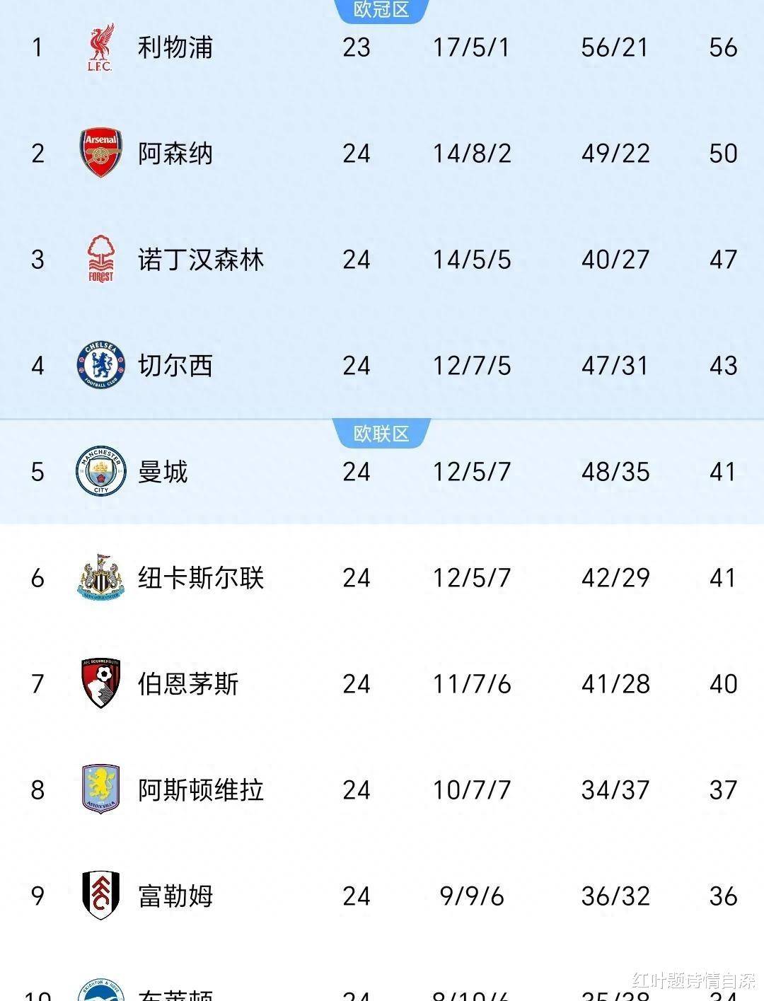Click the 诺丁汉森林 team name

click(200, 260)
